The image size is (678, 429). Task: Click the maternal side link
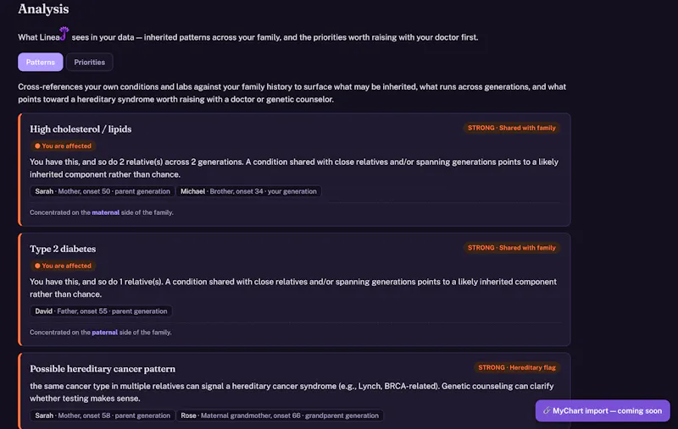coord(105,212)
